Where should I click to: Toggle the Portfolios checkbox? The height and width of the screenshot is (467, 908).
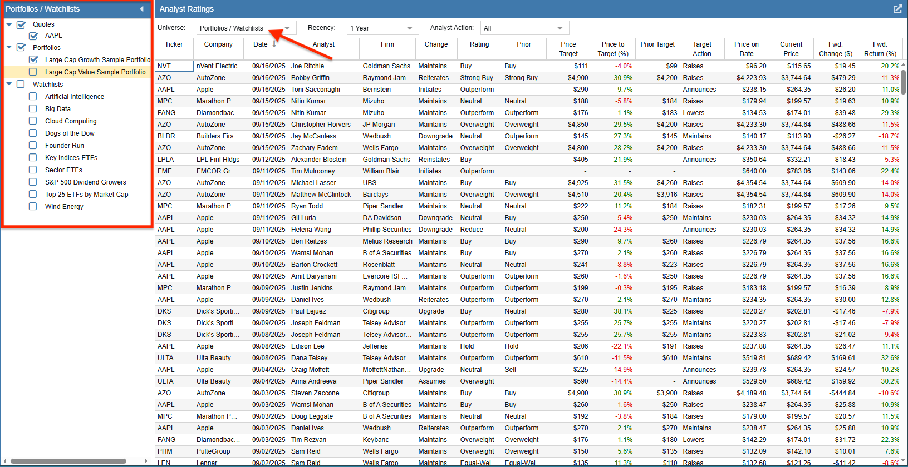coord(21,48)
